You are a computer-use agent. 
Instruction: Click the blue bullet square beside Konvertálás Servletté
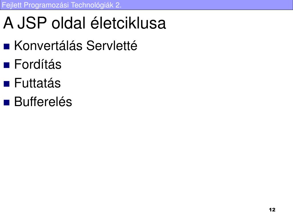click(x=7, y=46)
